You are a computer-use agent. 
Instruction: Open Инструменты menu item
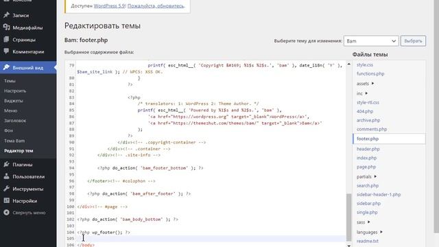pyautogui.click(x=28, y=189)
